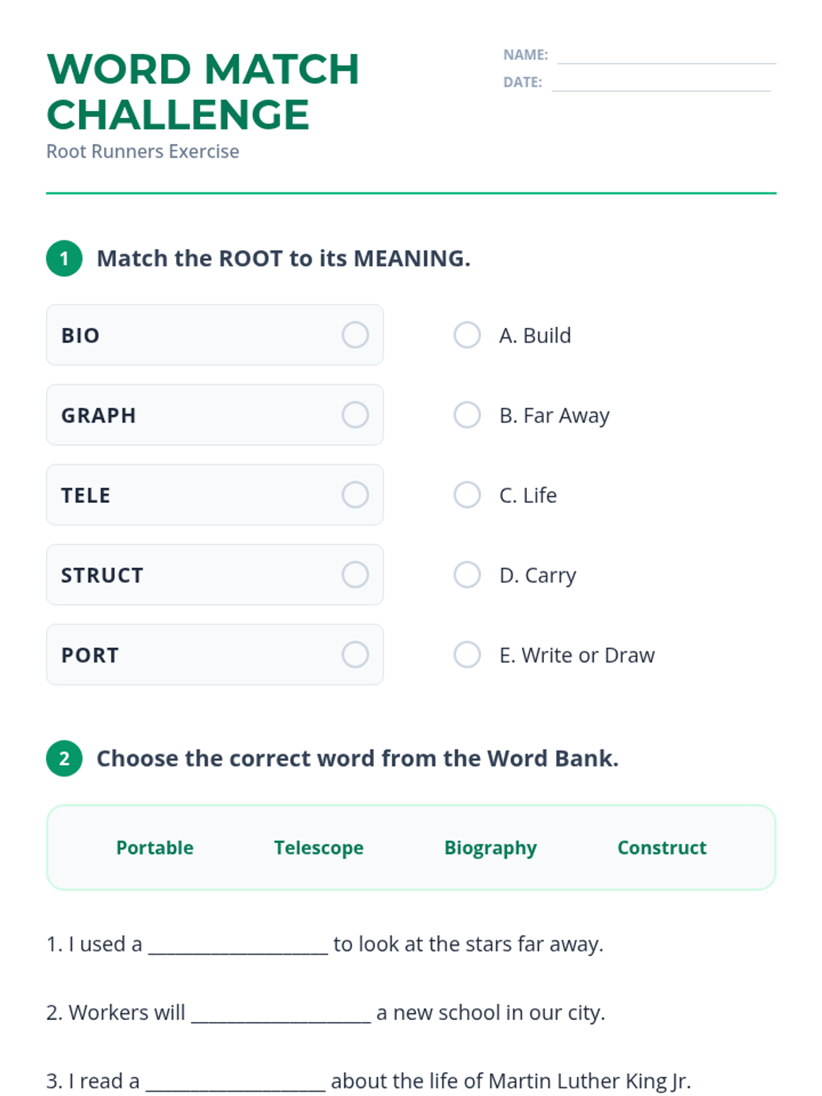Mark the circle for D. Carry
This screenshot has width=822, height=1096.
coord(467,575)
